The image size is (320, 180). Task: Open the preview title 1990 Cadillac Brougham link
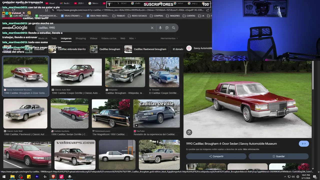pos(231,144)
